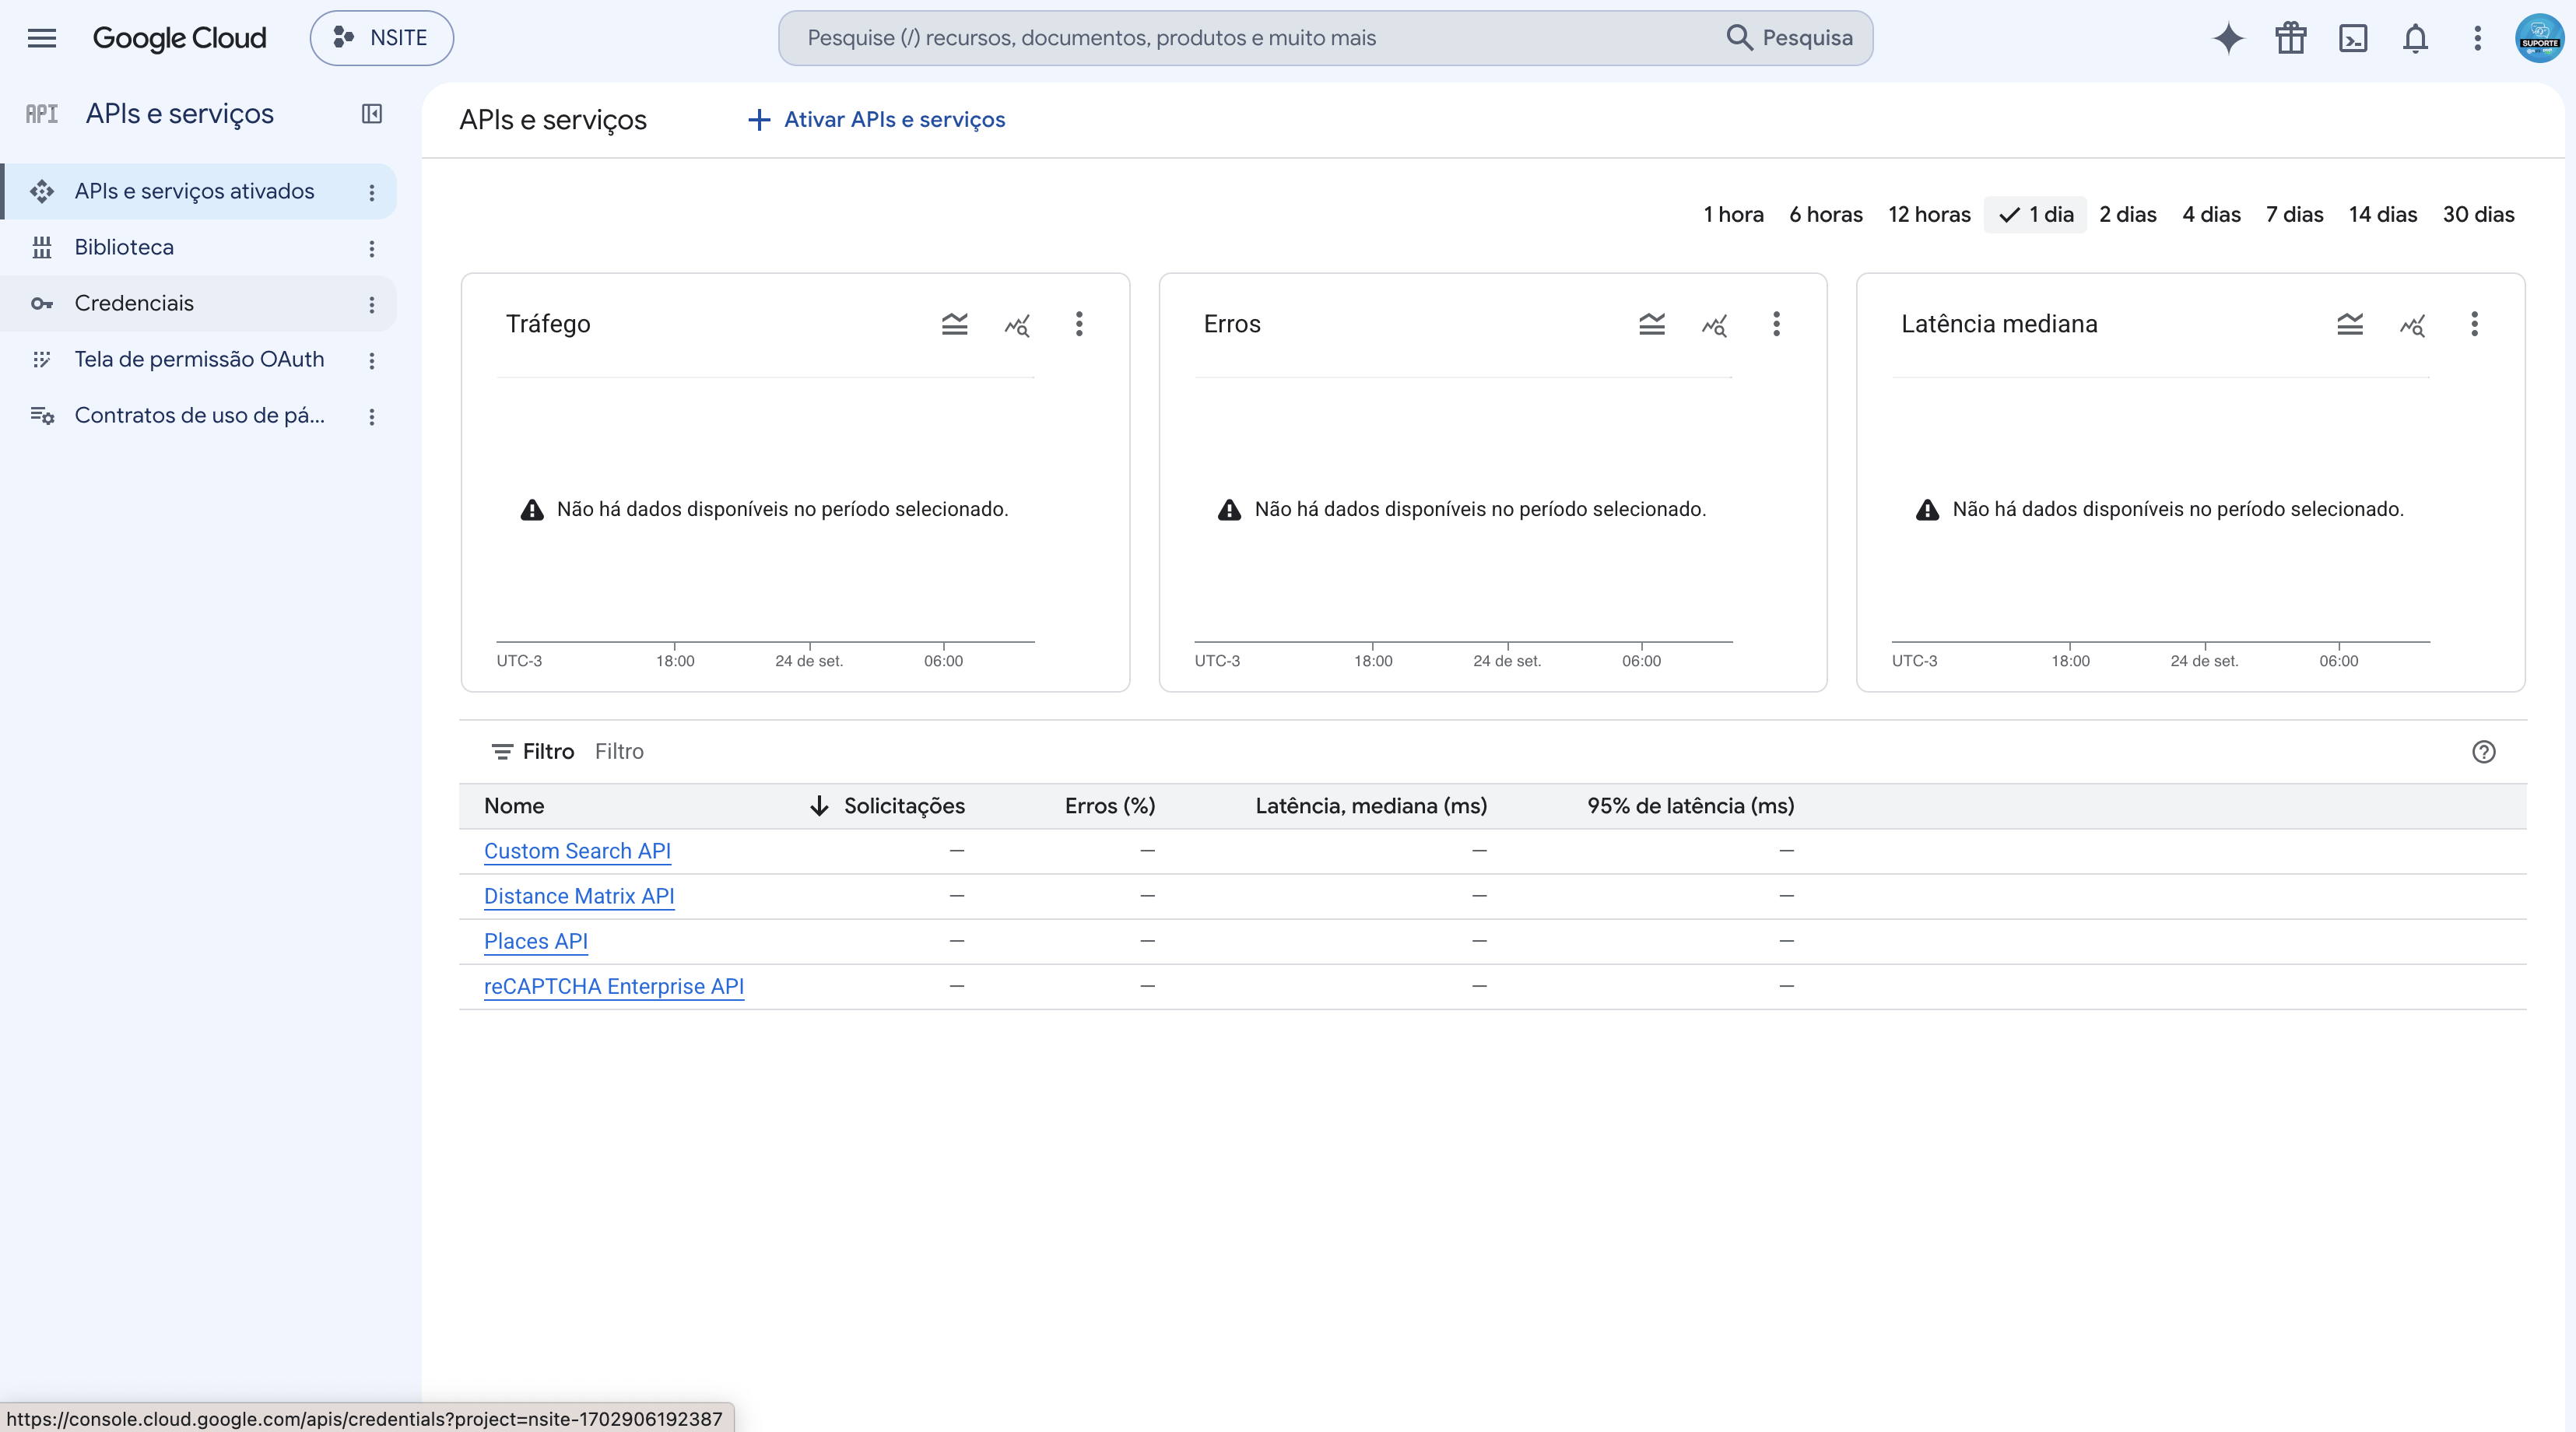The image size is (2576, 1432).
Task: Open the table help question-mark icon
Action: [2484, 752]
